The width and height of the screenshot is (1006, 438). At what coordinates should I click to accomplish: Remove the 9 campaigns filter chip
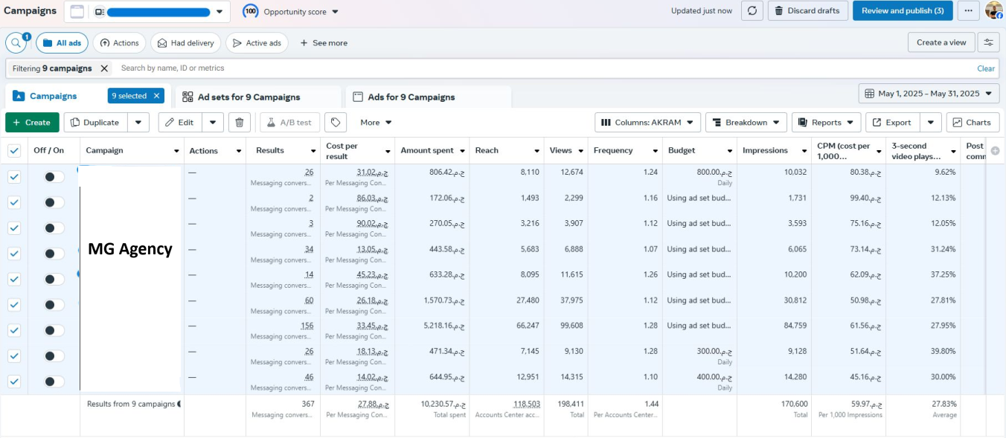tap(104, 68)
